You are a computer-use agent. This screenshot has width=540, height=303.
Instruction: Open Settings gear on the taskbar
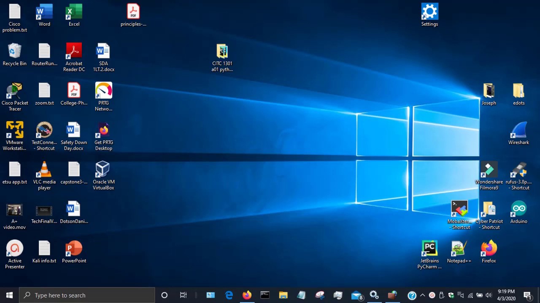pyautogui.click(x=374, y=295)
